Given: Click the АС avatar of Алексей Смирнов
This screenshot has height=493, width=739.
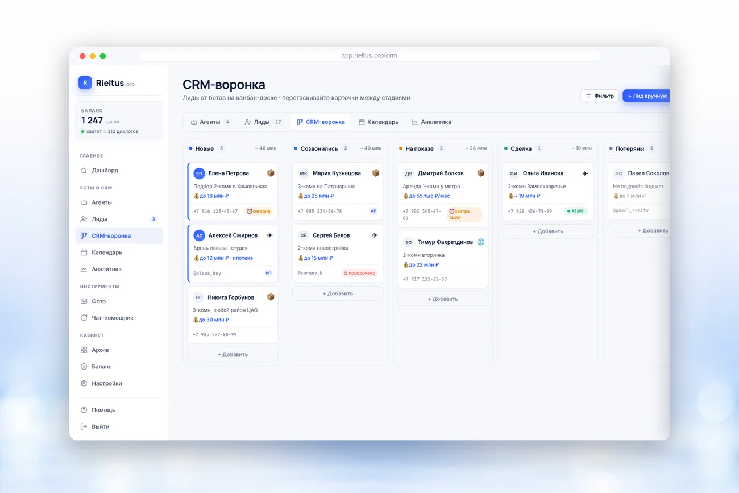Looking at the screenshot, I should click(199, 235).
